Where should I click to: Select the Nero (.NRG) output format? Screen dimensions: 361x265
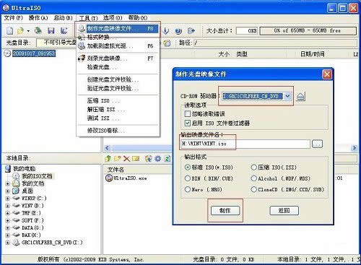[188, 189]
